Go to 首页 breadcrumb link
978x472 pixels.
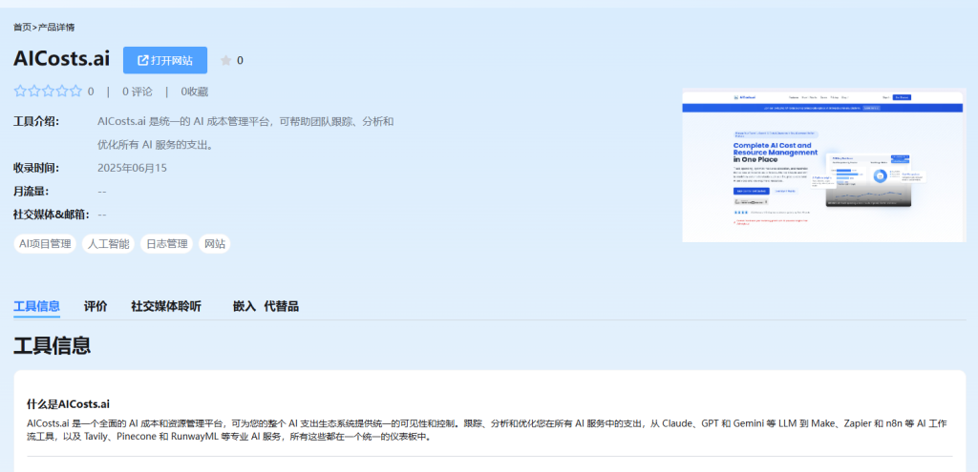[23, 28]
